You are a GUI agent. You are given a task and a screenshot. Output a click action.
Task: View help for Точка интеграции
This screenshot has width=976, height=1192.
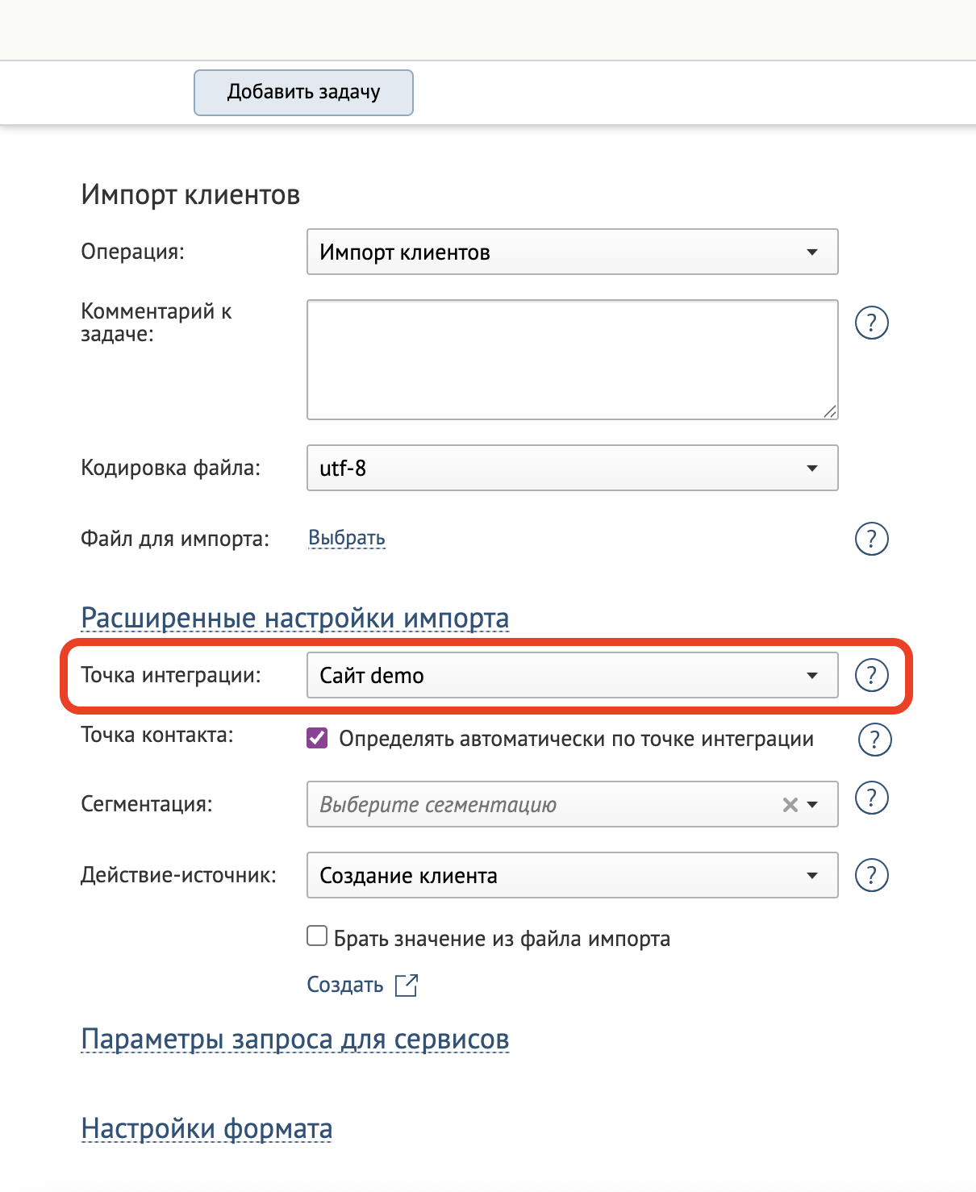point(872,677)
